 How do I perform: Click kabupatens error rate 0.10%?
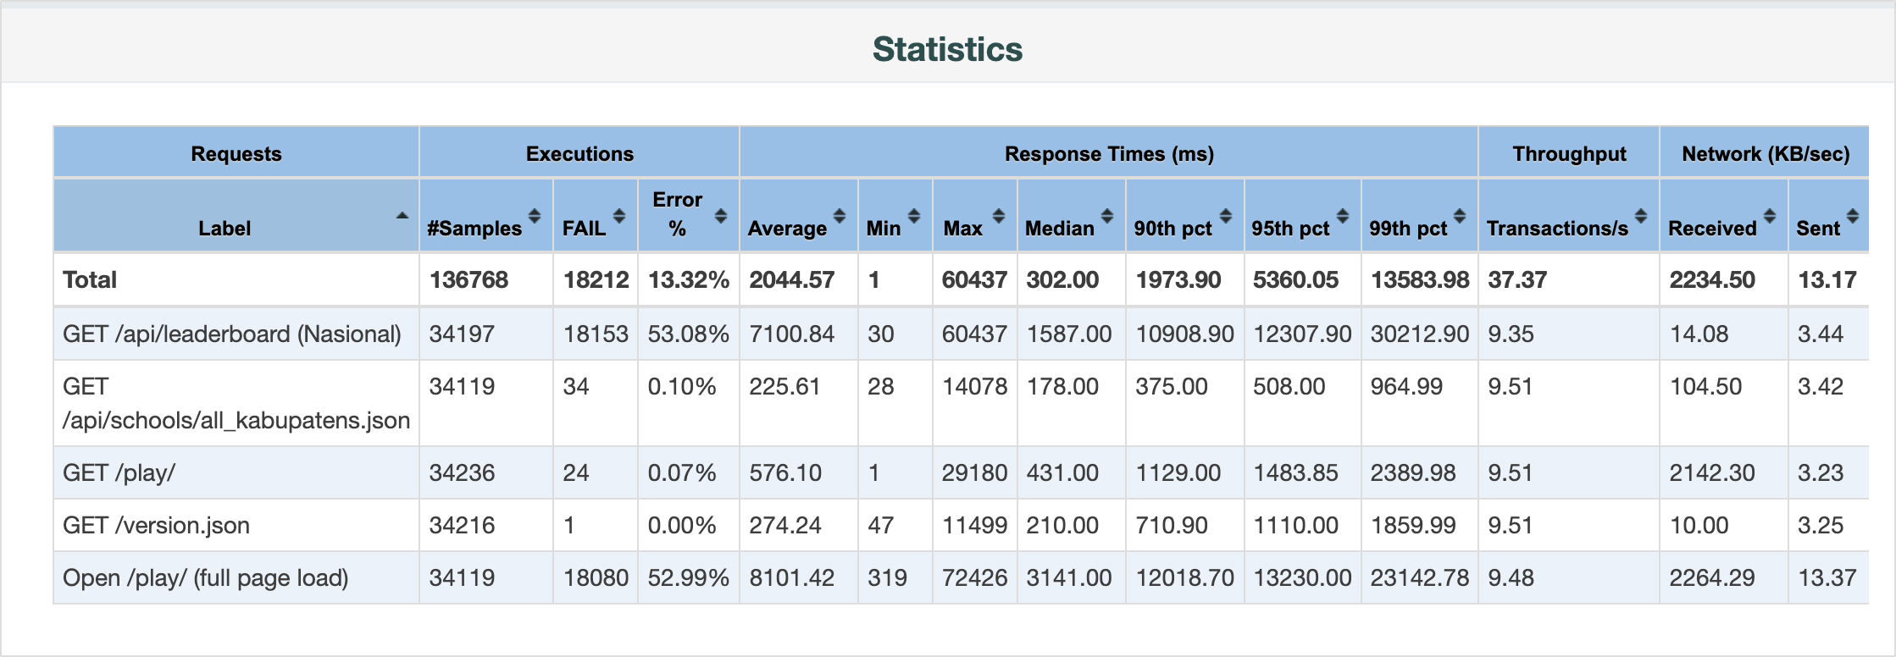coord(682,387)
